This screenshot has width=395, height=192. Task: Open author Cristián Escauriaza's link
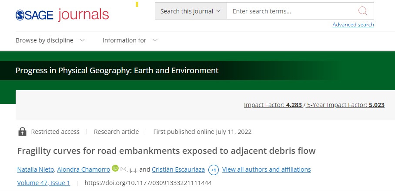pyautogui.click(x=178, y=169)
